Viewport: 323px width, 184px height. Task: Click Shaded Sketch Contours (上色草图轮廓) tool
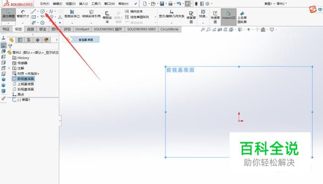pos(242,17)
